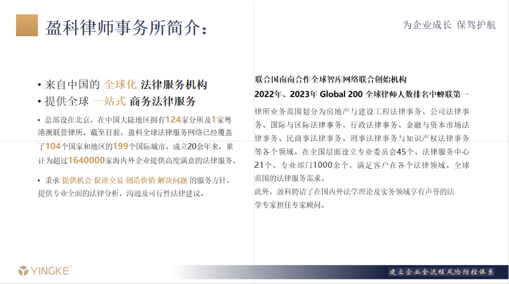Select the gold number 124

coord(173,120)
